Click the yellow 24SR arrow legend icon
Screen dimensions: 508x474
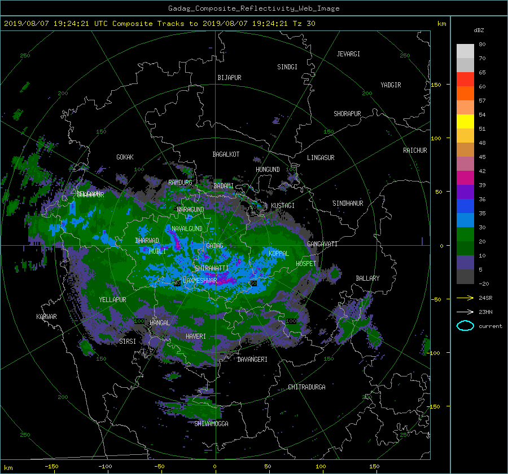[x=465, y=298]
